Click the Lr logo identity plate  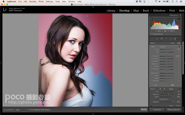click(x=5, y=10)
